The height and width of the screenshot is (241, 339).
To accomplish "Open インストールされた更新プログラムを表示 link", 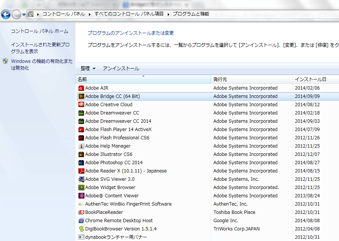I will tap(40, 48).
